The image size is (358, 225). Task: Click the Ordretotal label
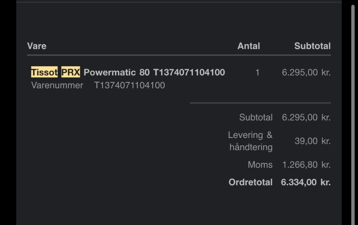(x=250, y=182)
